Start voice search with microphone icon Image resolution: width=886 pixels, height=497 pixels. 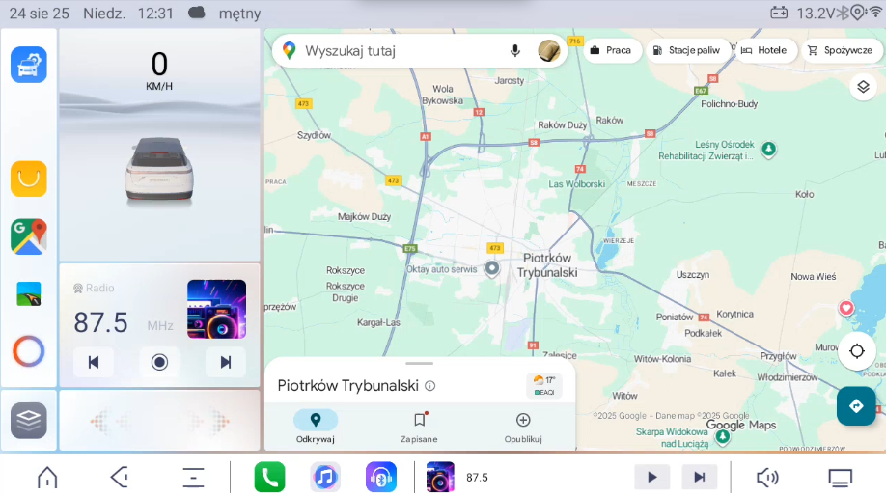tap(514, 51)
